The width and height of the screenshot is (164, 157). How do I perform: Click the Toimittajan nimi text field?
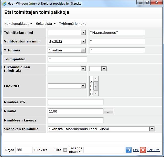point(117,32)
